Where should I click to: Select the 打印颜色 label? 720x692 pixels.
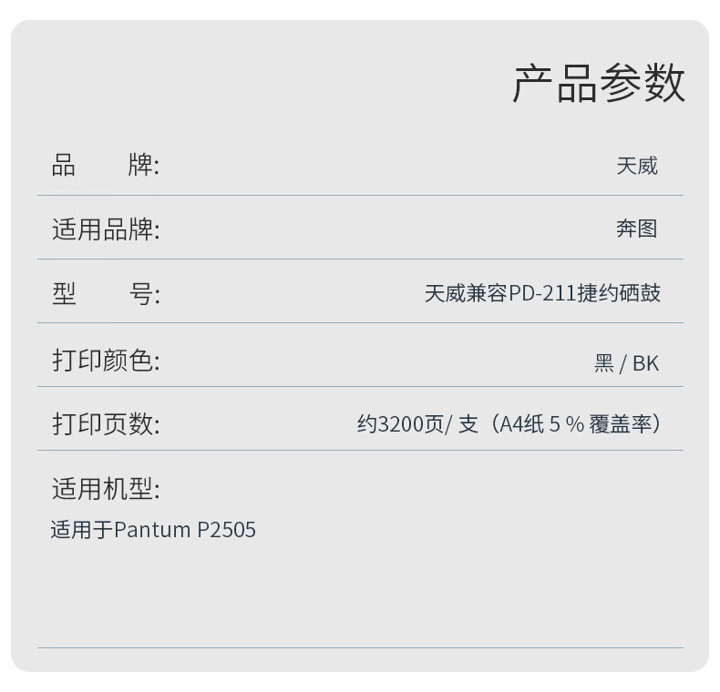click(x=106, y=360)
